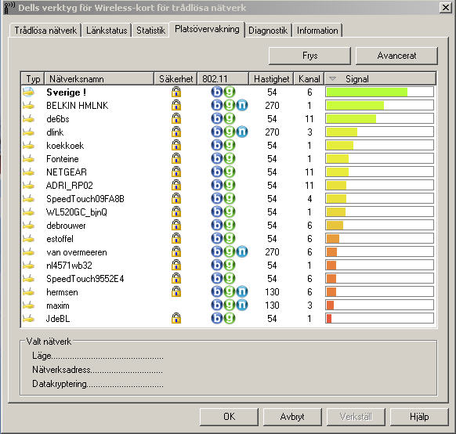The image size is (456, 434).
Task: Click the Avancerat button
Action: point(396,56)
